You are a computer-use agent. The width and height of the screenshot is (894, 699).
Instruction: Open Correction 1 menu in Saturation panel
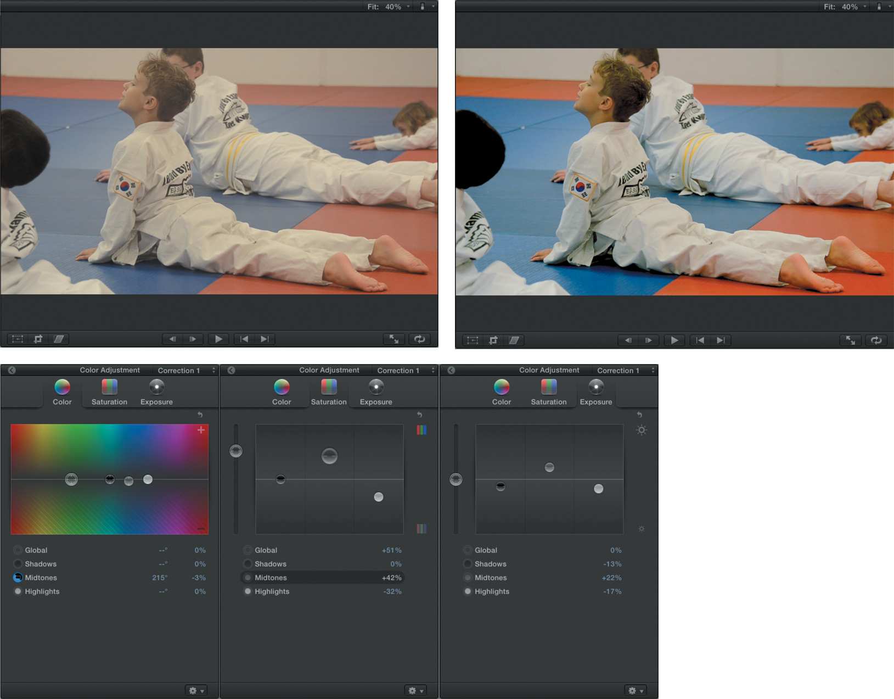[405, 370]
